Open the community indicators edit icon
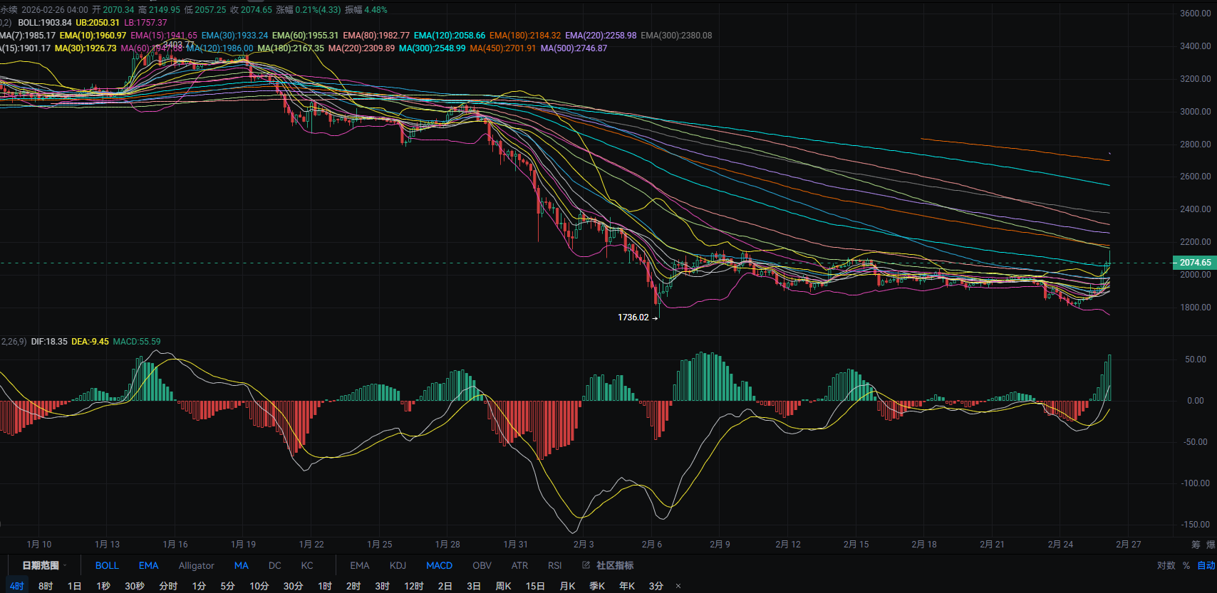 [x=586, y=565]
